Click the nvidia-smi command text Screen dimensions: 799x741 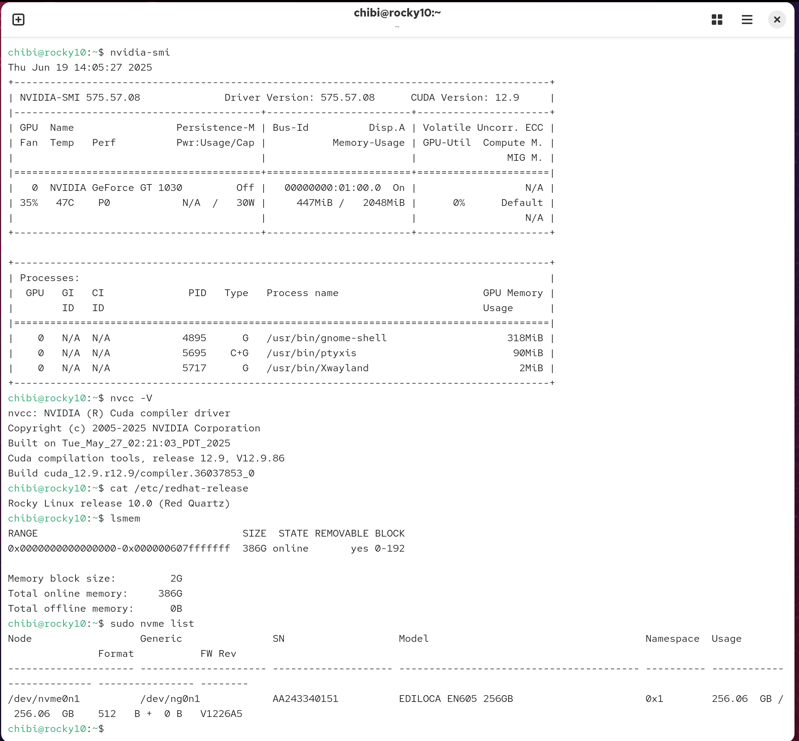click(140, 53)
